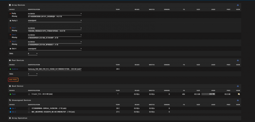Click the Pool Devices section icon
This screenshot has width=255, height=122.
coord(10,60)
